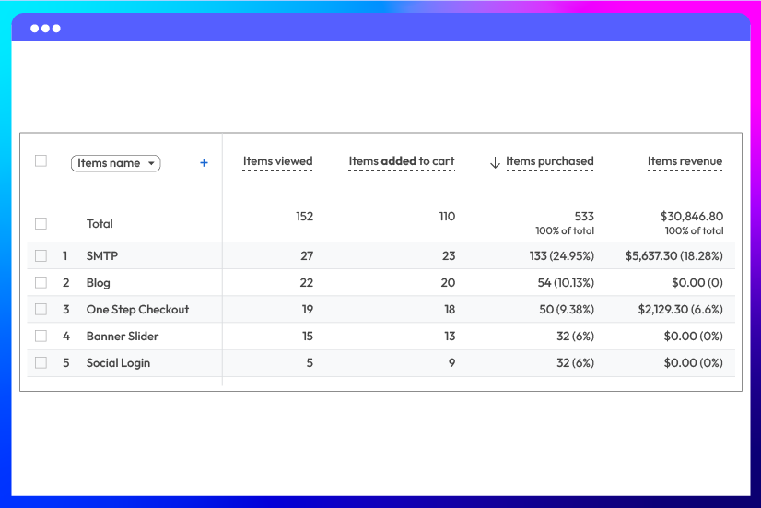Select the SMTP item name

(x=102, y=255)
